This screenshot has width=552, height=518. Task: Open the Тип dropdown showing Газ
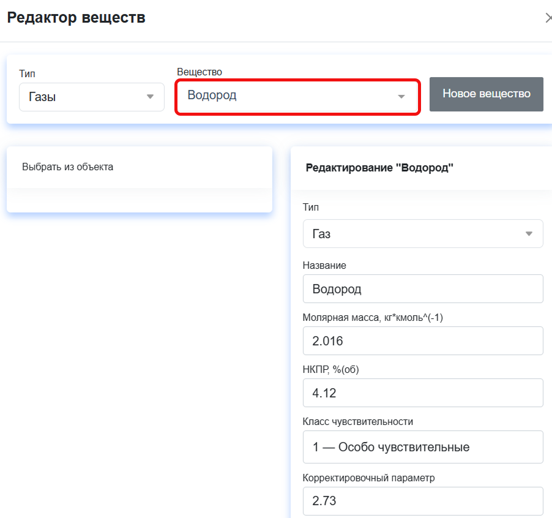(x=423, y=233)
